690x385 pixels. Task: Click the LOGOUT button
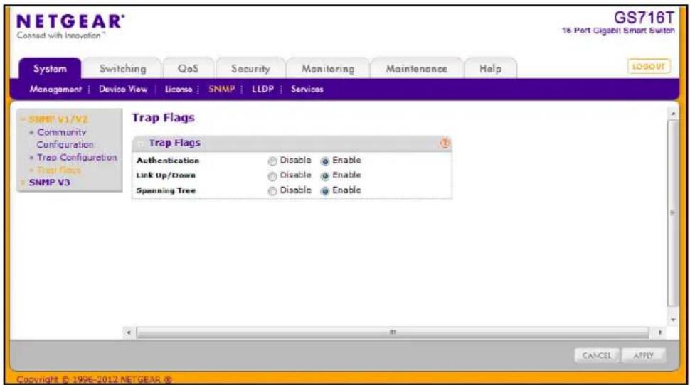click(x=649, y=67)
